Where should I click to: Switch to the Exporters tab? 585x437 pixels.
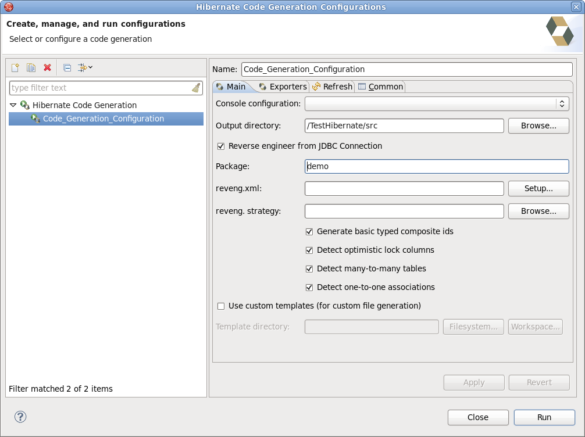[x=287, y=86]
